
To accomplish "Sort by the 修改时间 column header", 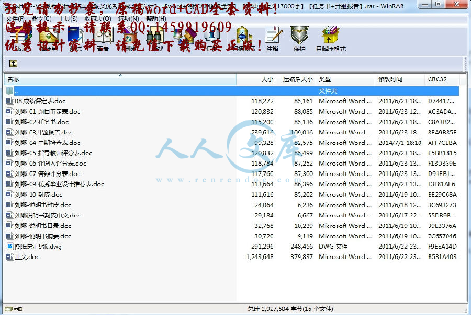I will [400, 79].
